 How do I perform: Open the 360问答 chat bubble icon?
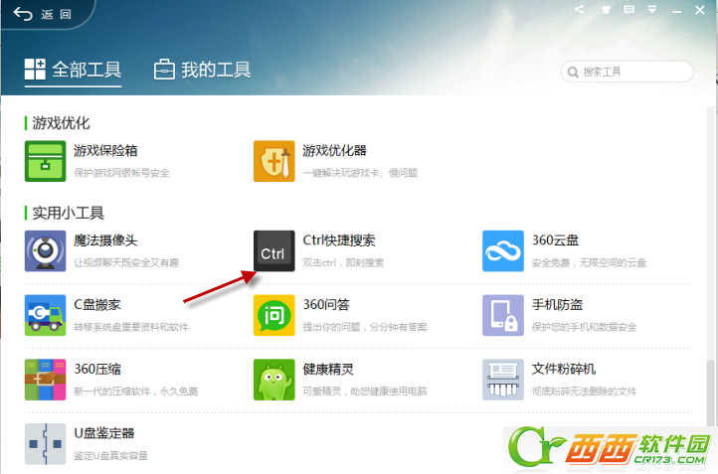[273, 315]
